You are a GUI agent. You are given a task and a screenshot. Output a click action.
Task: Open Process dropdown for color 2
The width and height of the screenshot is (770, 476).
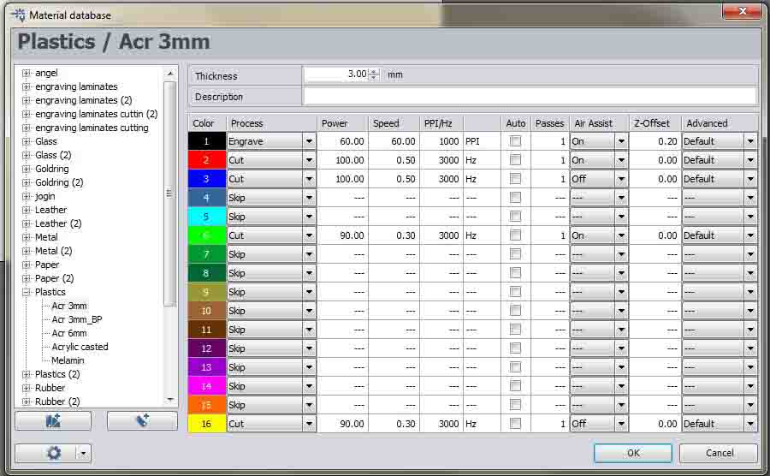point(309,160)
